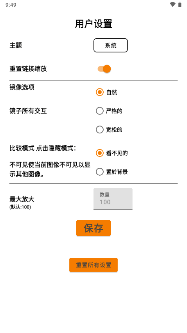
Task: Select the 置於背景 radio option
Action: [x=112, y=172]
